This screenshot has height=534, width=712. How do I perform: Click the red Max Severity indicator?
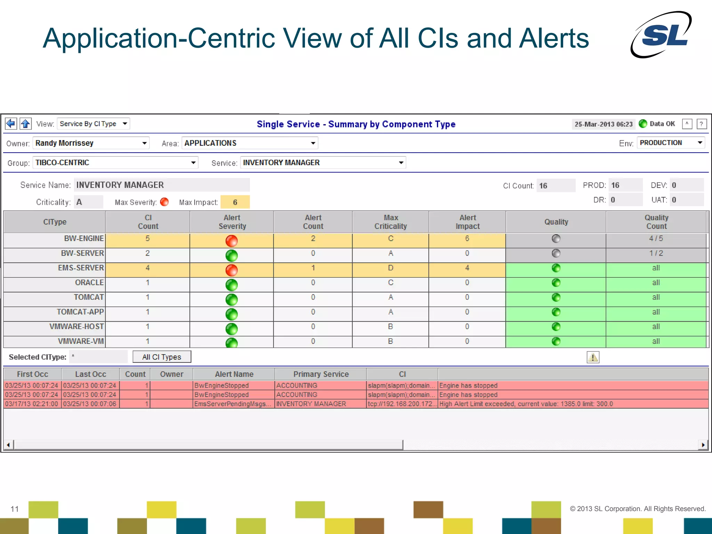click(x=164, y=202)
